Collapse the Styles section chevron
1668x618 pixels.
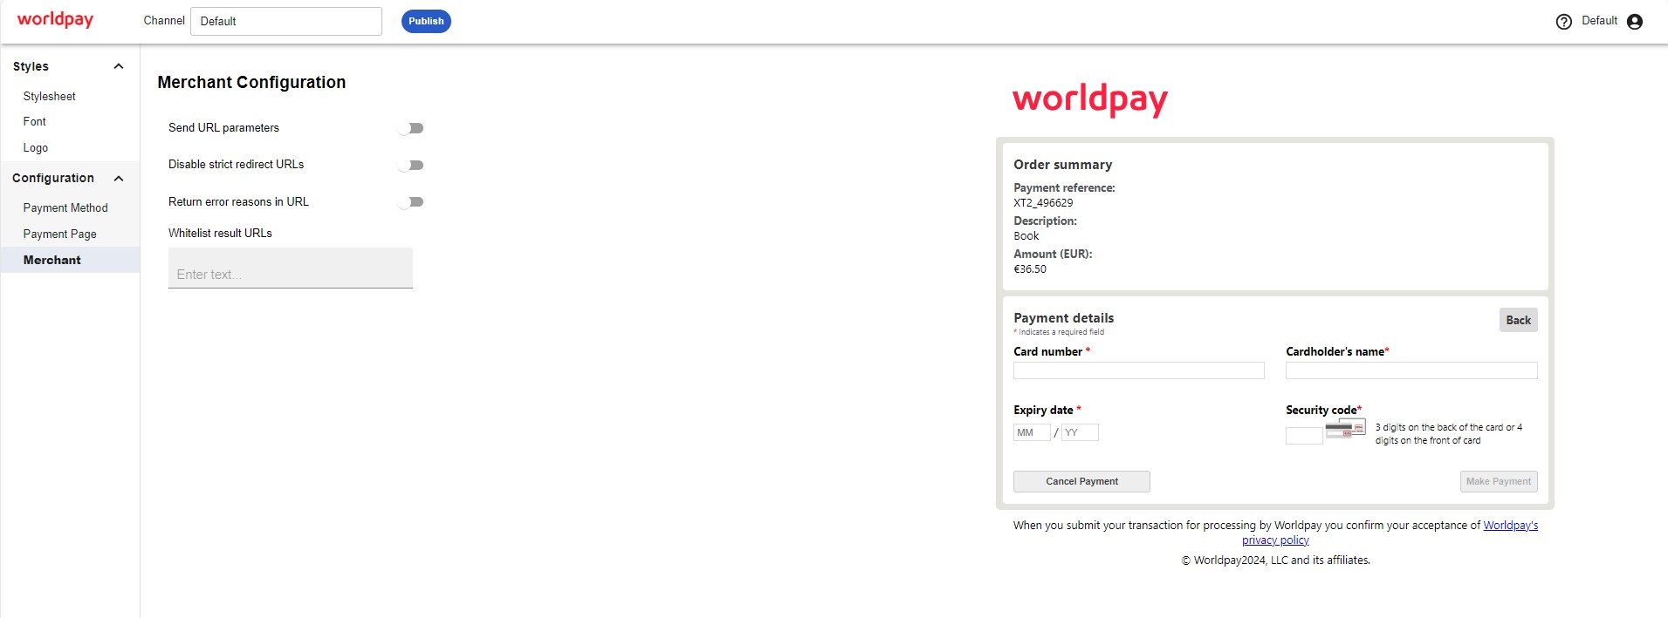119,66
